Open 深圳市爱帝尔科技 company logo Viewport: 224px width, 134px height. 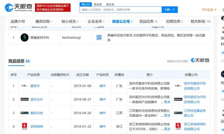click(178, 86)
